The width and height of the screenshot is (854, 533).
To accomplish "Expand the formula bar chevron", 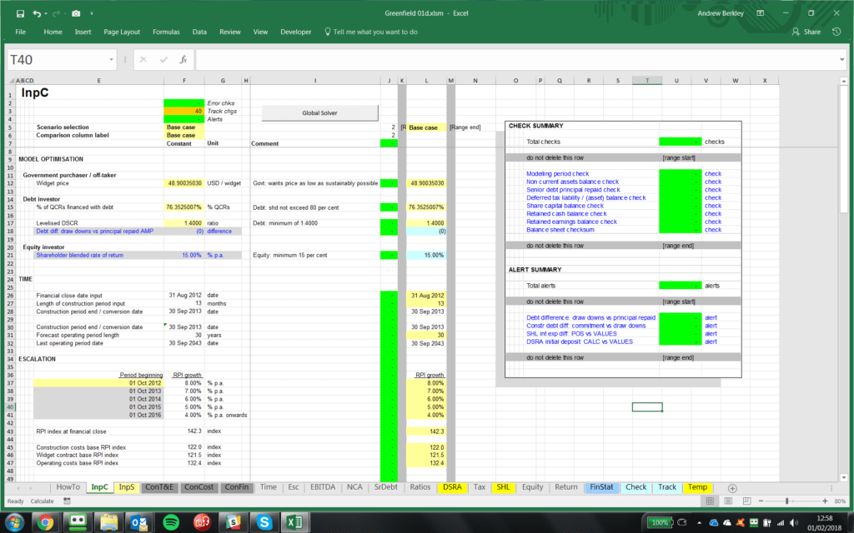I will tap(842, 59).
